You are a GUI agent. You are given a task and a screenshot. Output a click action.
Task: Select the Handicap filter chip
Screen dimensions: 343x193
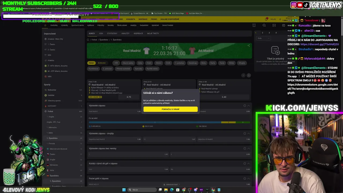point(193,63)
